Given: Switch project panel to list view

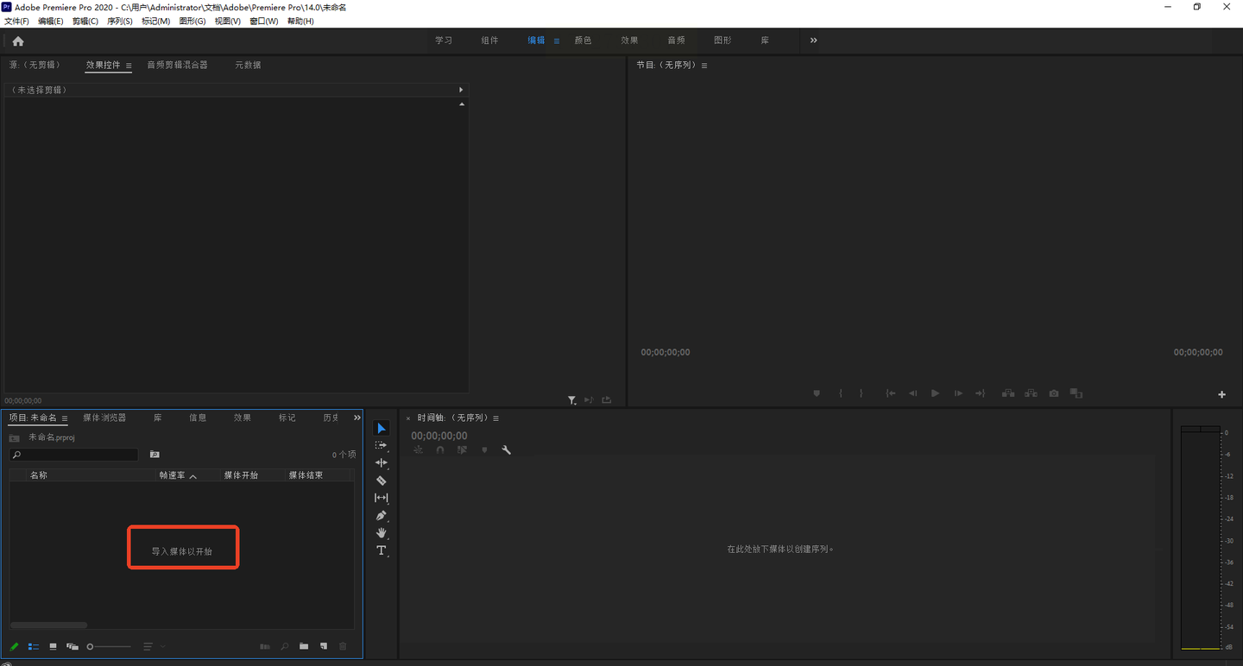Looking at the screenshot, I should pyautogui.click(x=34, y=646).
